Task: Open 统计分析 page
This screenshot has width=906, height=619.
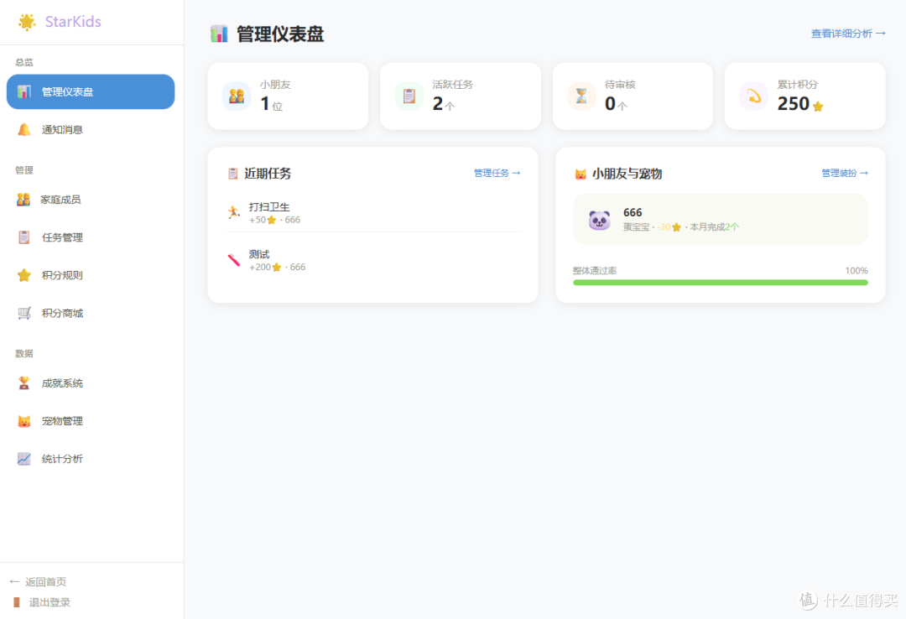Action: [x=91, y=459]
